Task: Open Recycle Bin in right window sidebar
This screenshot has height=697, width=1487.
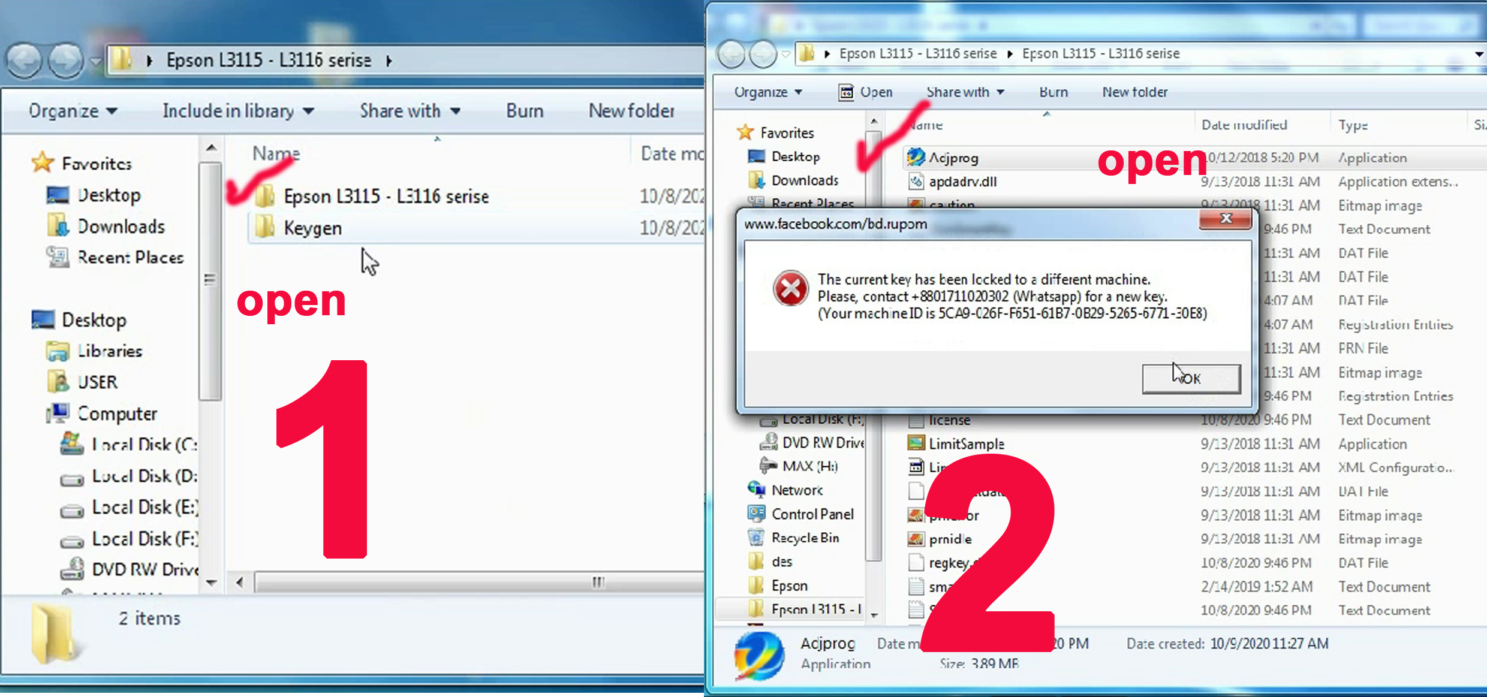Action: click(x=794, y=538)
